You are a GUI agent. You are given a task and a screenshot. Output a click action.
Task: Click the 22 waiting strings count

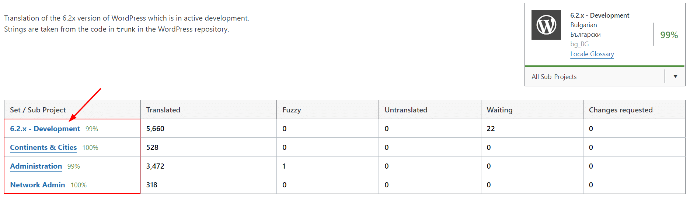[x=491, y=129]
